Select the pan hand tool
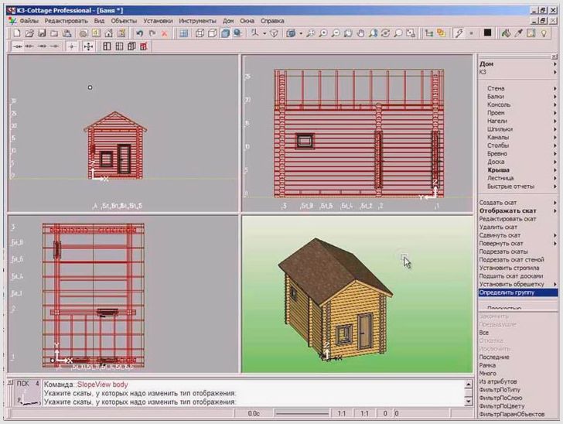 click(x=360, y=33)
